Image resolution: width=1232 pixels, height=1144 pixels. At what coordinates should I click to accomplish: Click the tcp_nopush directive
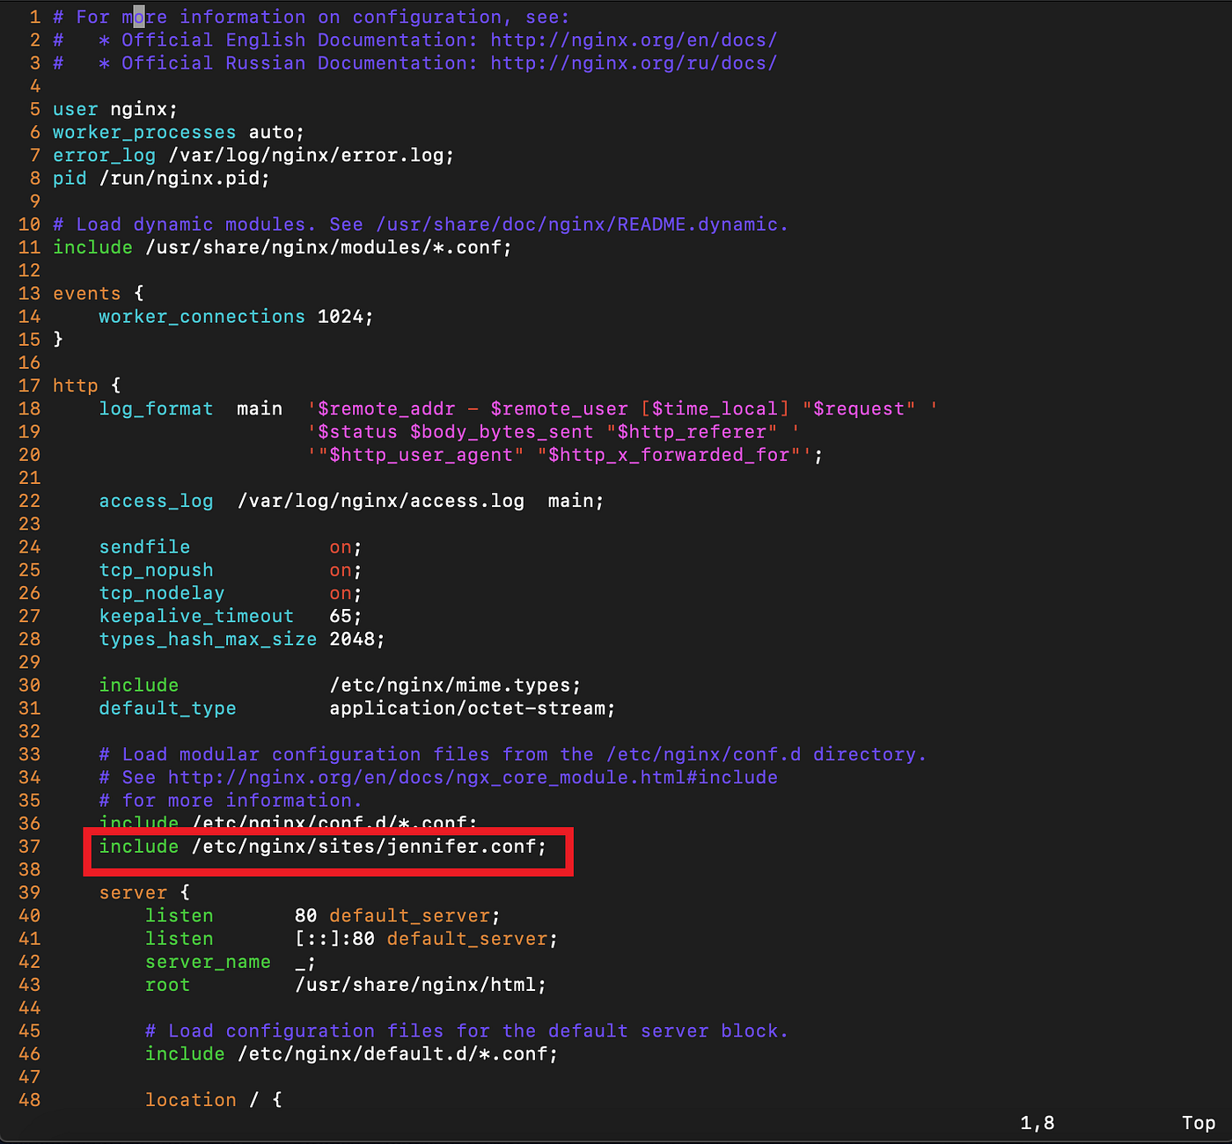pos(156,570)
